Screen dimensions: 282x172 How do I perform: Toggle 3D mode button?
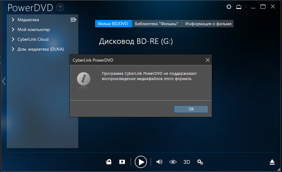[x=187, y=162]
